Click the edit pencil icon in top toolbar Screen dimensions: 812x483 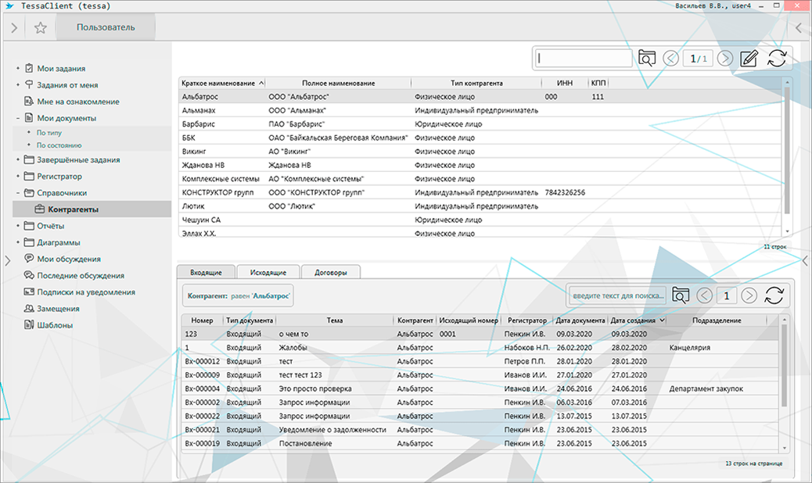pyautogui.click(x=749, y=59)
